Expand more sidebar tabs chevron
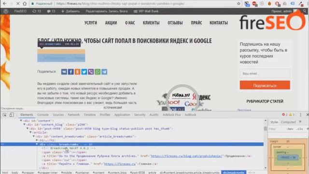 300,122
